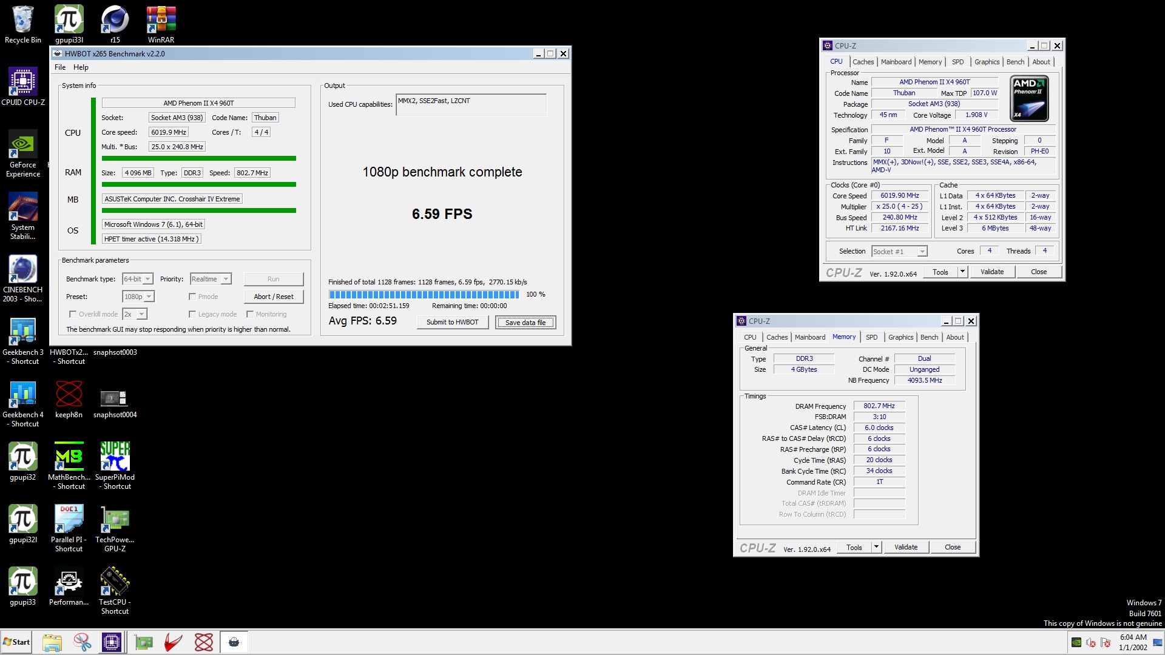Switch to Caches tab in top CPU-Z
Viewport: 1165px width, 655px height.
coord(863,62)
